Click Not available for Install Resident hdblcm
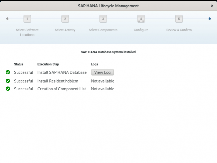 (x=102, y=81)
